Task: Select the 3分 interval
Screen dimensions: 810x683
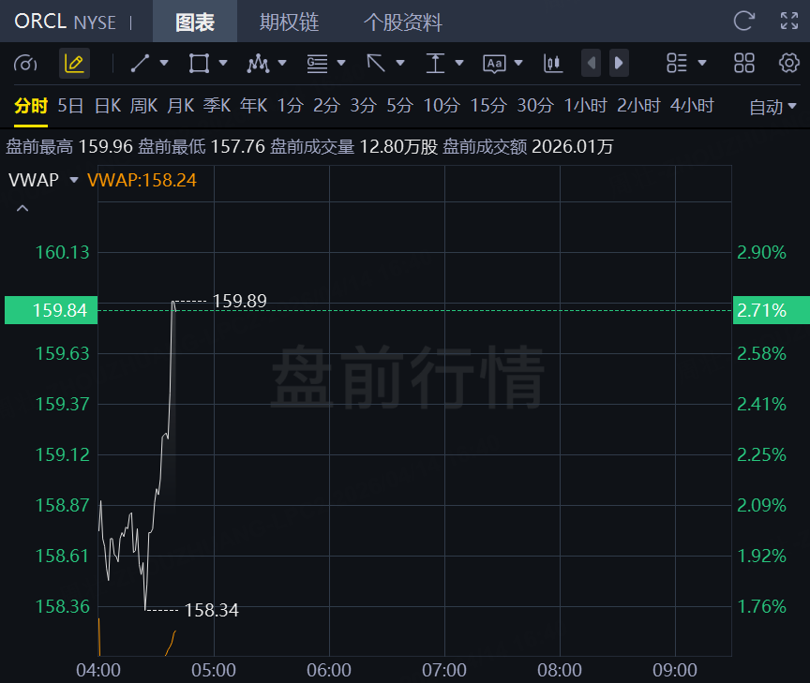Action: click(x=363, y=105)
